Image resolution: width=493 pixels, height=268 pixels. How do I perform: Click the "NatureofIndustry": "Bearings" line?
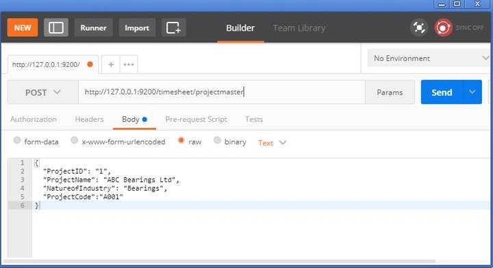[x=105, y=188]
